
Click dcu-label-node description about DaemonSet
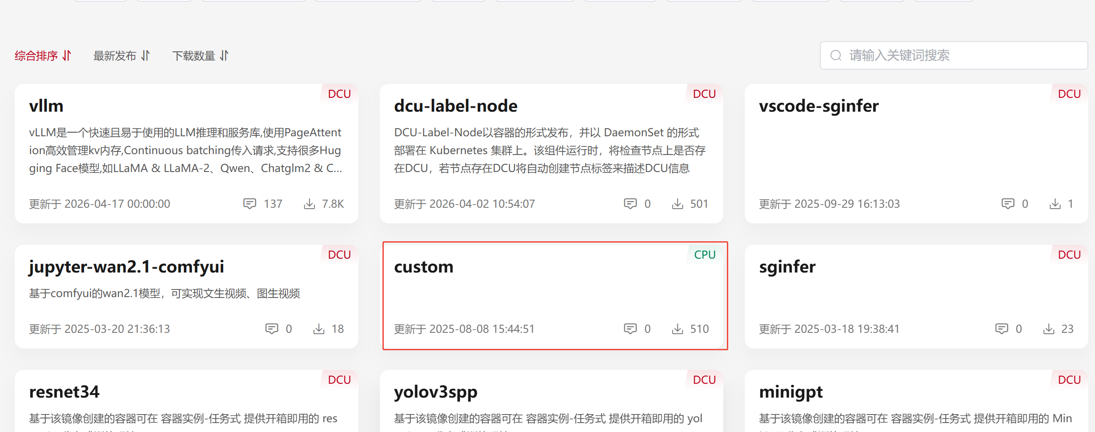click(x=550, y=151)
